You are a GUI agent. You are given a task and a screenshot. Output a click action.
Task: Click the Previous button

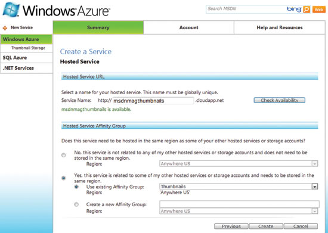[x=231, y=226]
